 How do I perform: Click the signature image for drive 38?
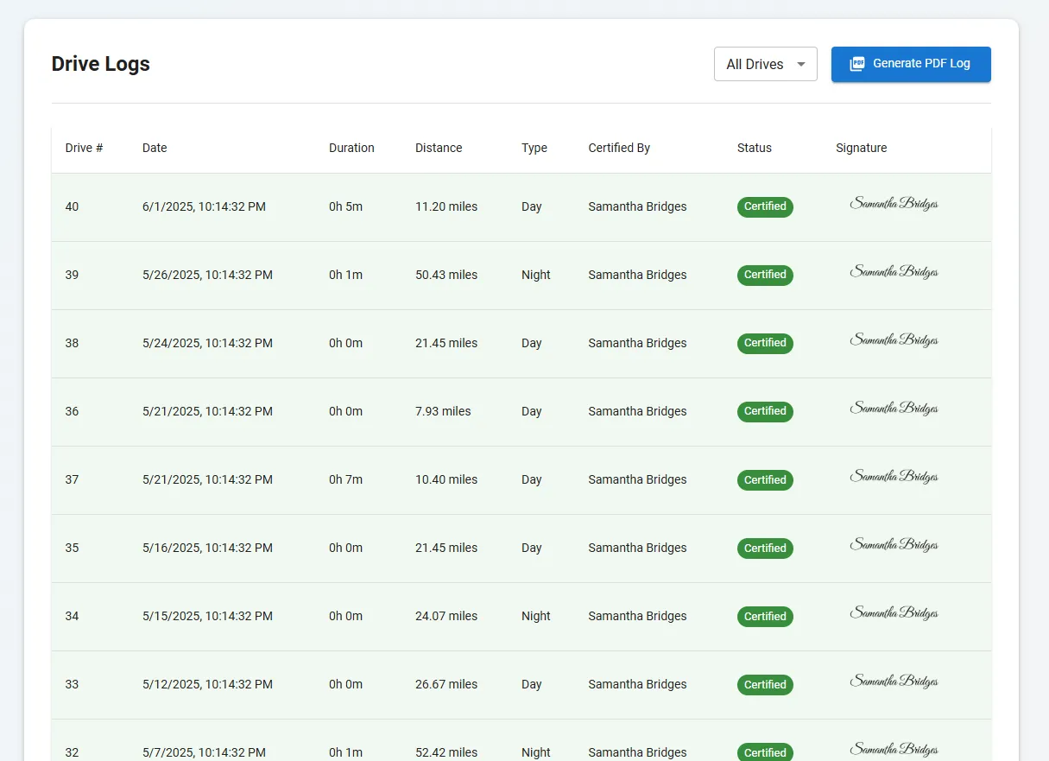[894, 340]
